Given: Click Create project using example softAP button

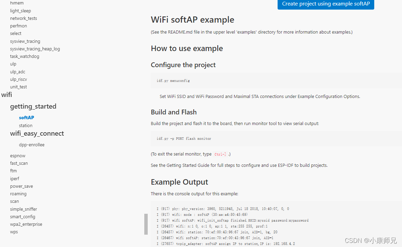Looking at the screenshot, I should tap(326, 4).
